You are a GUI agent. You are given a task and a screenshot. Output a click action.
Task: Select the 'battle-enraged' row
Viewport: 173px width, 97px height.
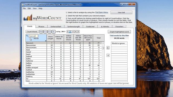point(64,68)
